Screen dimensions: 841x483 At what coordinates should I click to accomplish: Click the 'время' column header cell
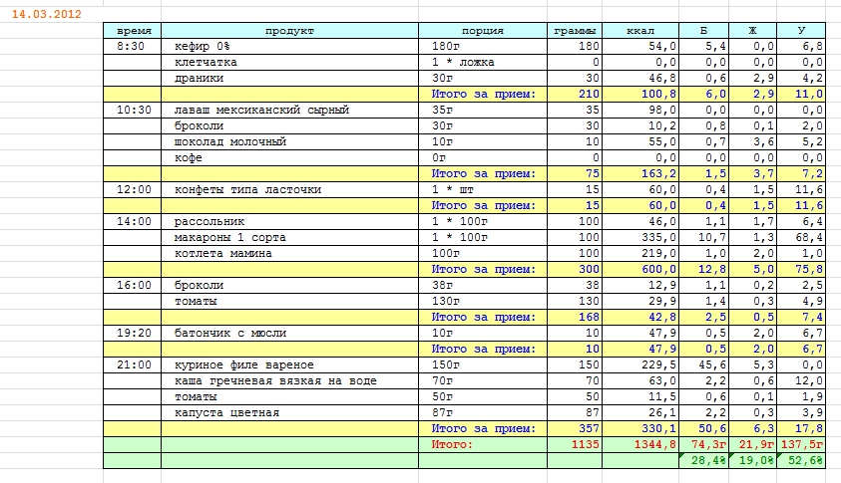coord(132,30)
